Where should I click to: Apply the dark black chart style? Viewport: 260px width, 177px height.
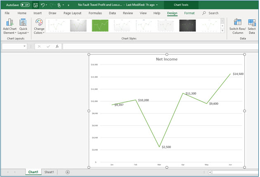187,26
